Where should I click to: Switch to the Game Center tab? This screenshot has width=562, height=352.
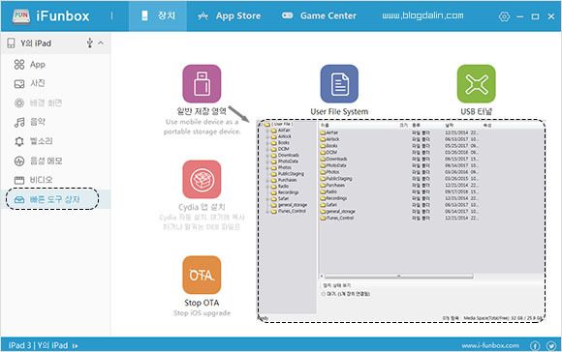[x=319, y=15]
